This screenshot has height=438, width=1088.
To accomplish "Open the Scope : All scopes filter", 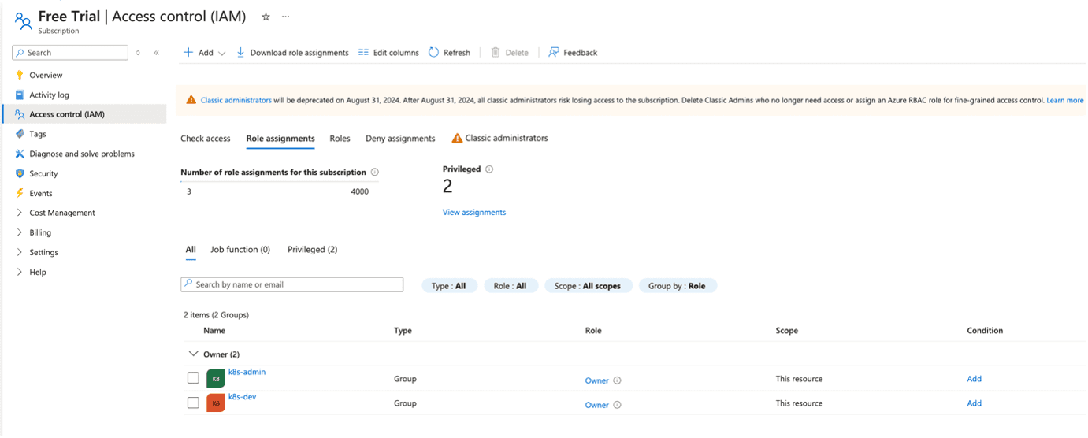I will [x=588, y=286].
